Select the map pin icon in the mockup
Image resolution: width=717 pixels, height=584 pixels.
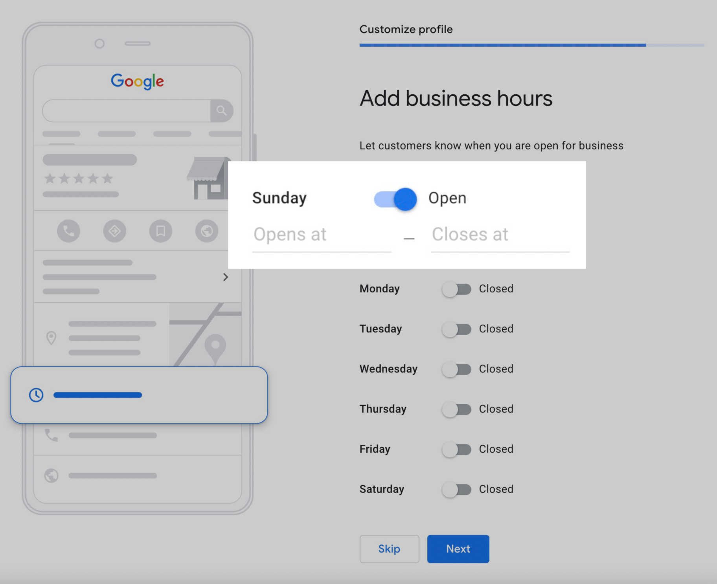click(51, 337)
